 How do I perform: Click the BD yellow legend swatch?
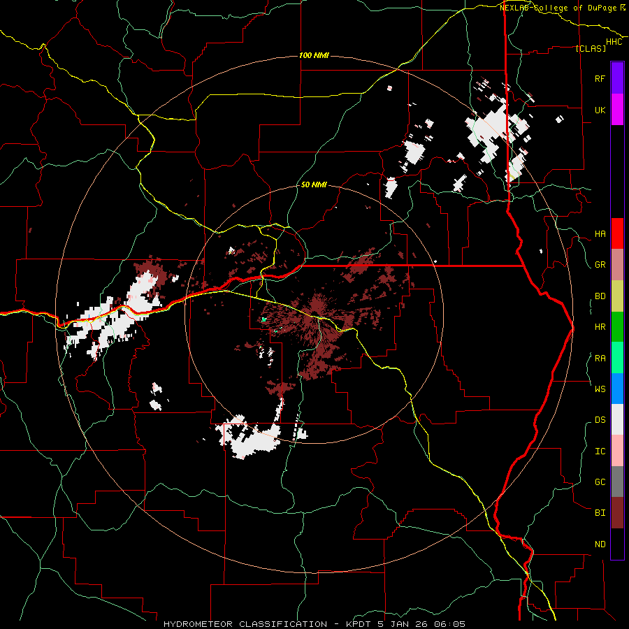pos(617,296)
